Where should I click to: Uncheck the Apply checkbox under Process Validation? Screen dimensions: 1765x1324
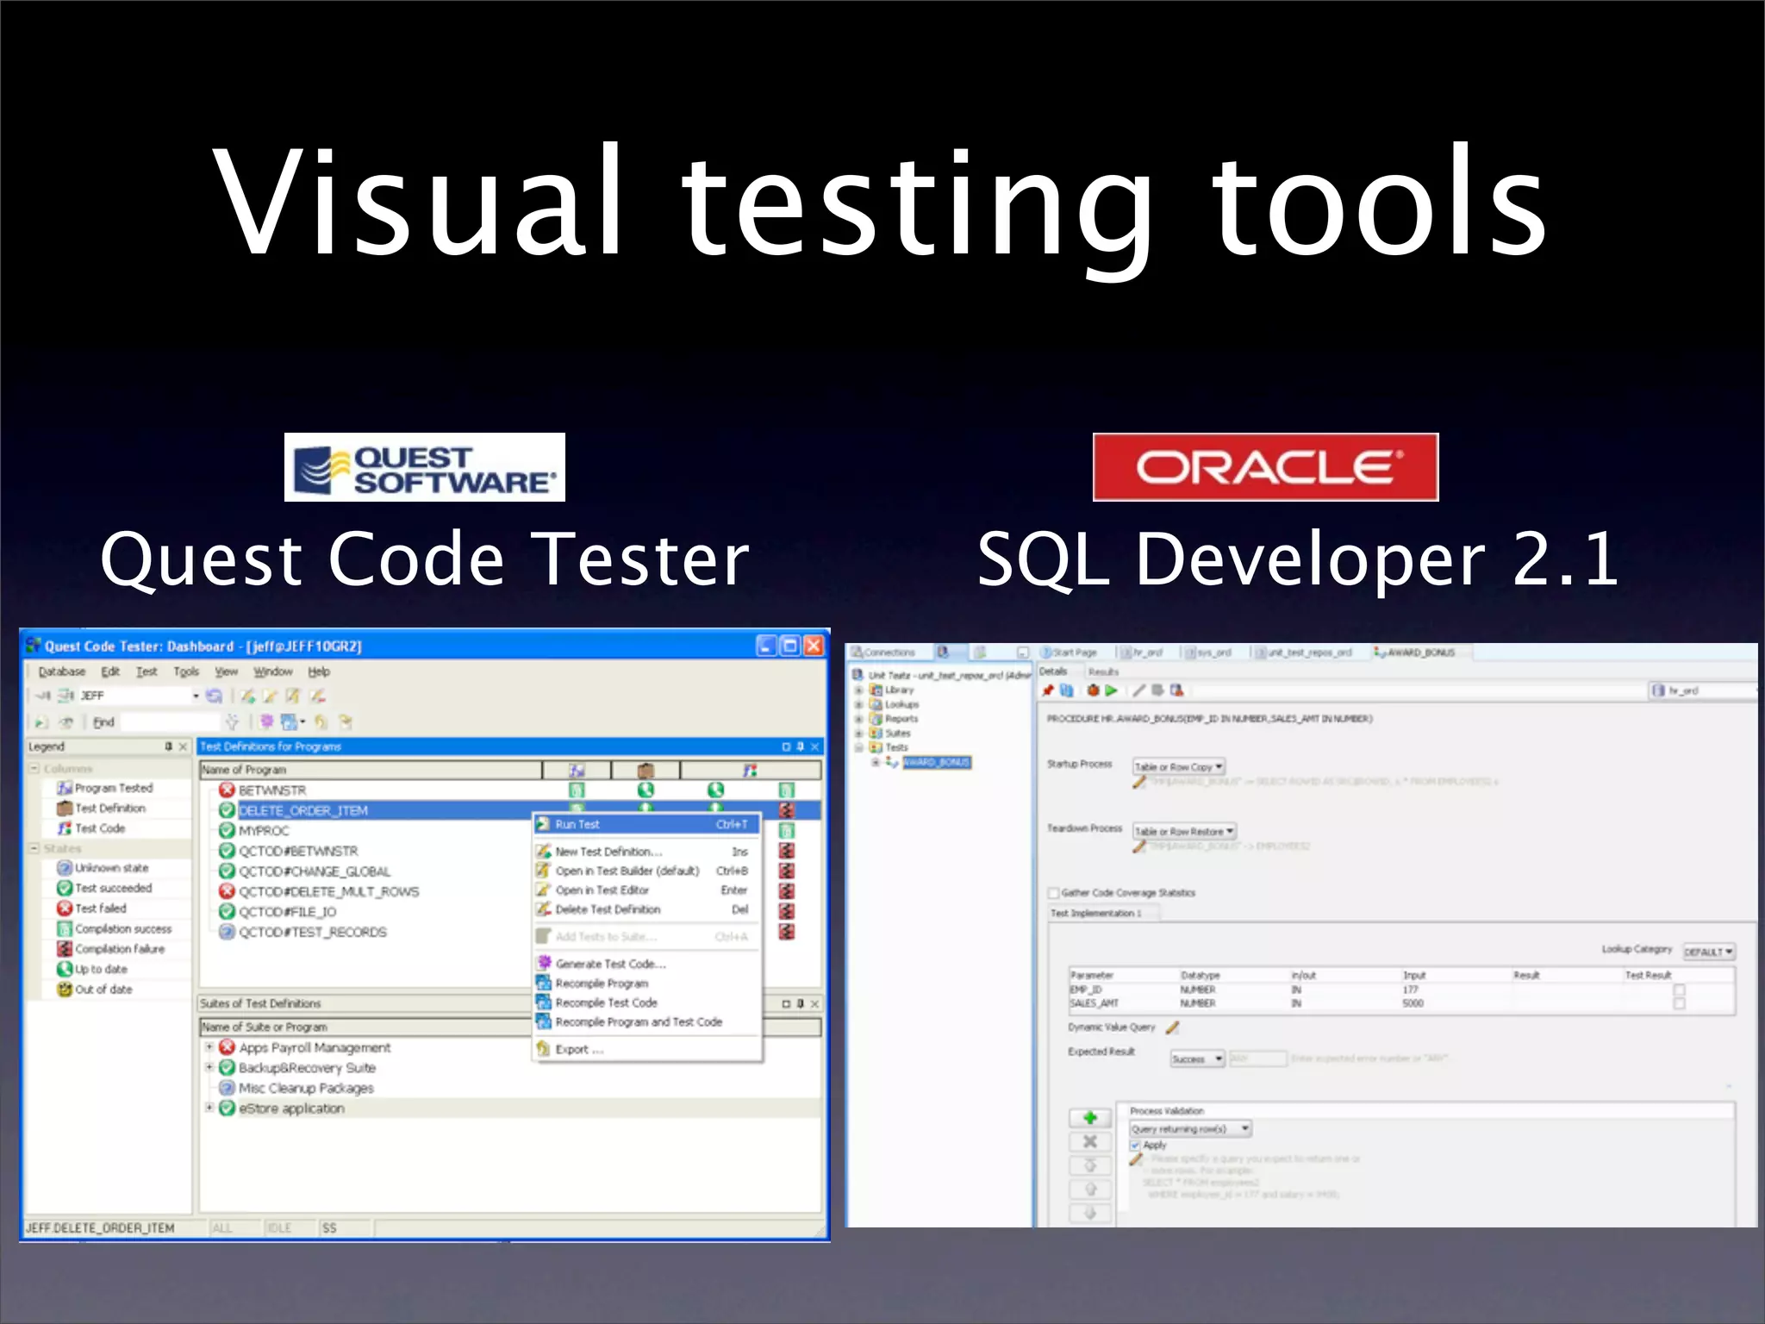pos(1135,1146)
